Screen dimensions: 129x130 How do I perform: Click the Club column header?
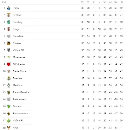click(4, 2)
